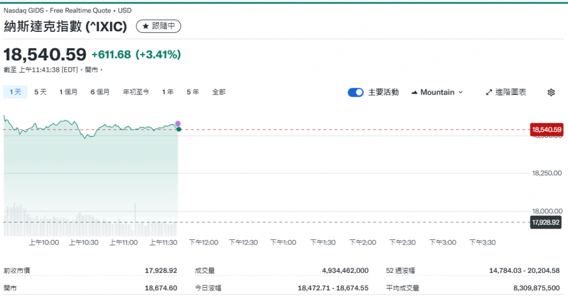
Task: Toggle the 主要活動 switch off
Action: pyautogui.click(x=356, y=92)
